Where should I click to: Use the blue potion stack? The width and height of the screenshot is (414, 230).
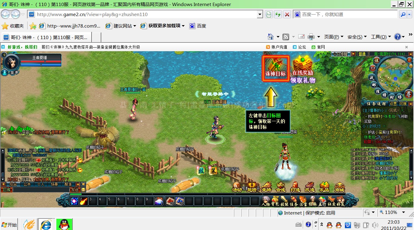pos(179,201)
